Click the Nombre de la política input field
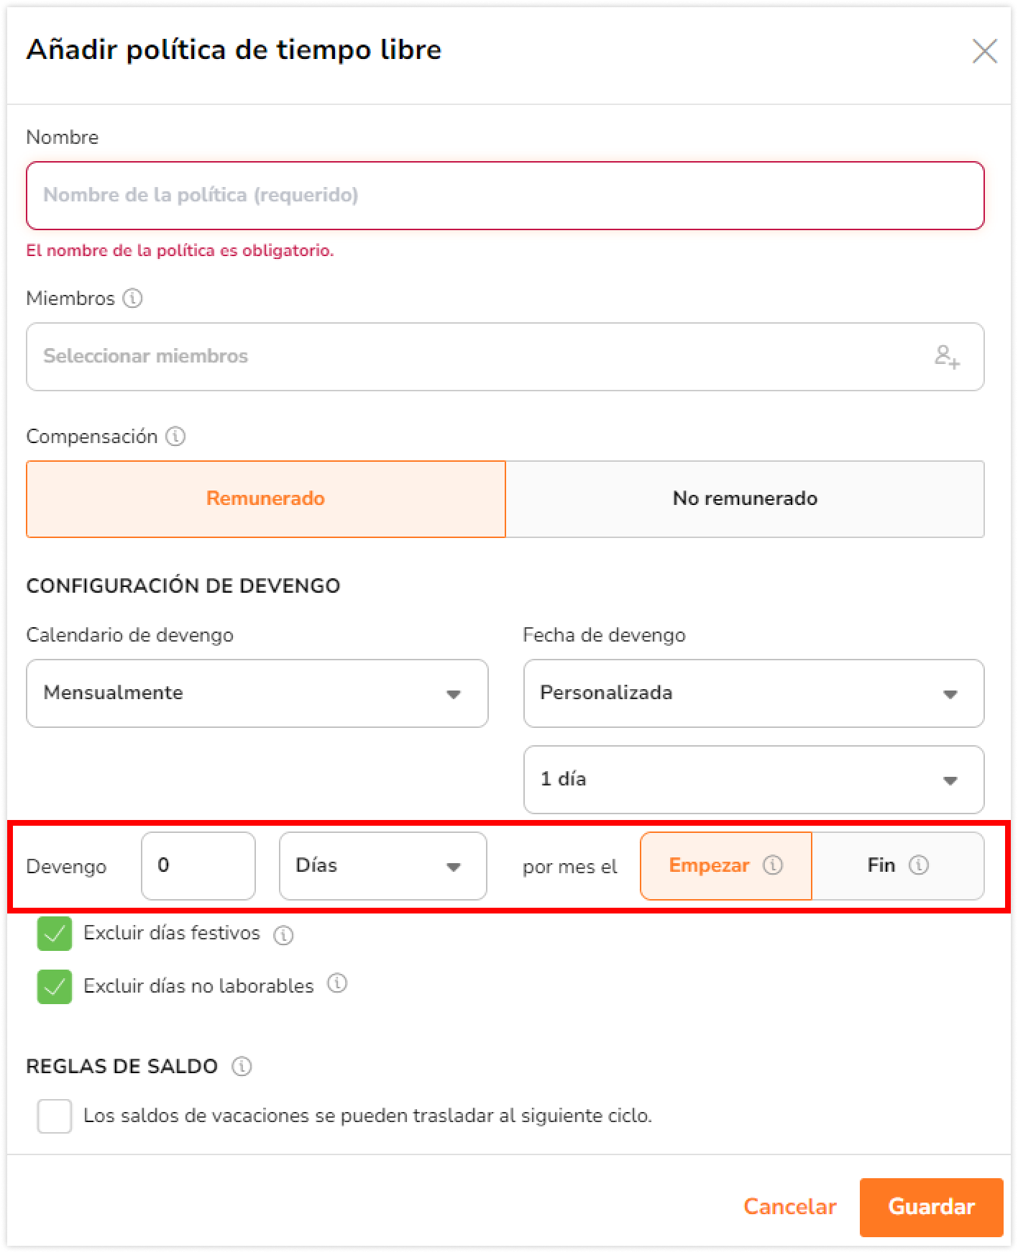 pos(505,196)
